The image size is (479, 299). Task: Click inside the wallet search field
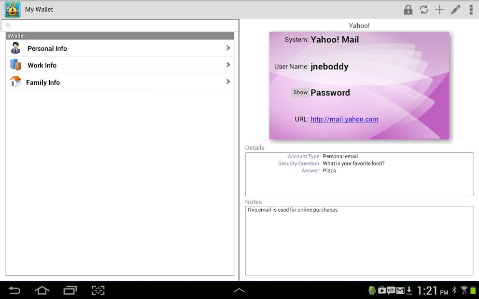pyautogui.click(x=120, y=25)
